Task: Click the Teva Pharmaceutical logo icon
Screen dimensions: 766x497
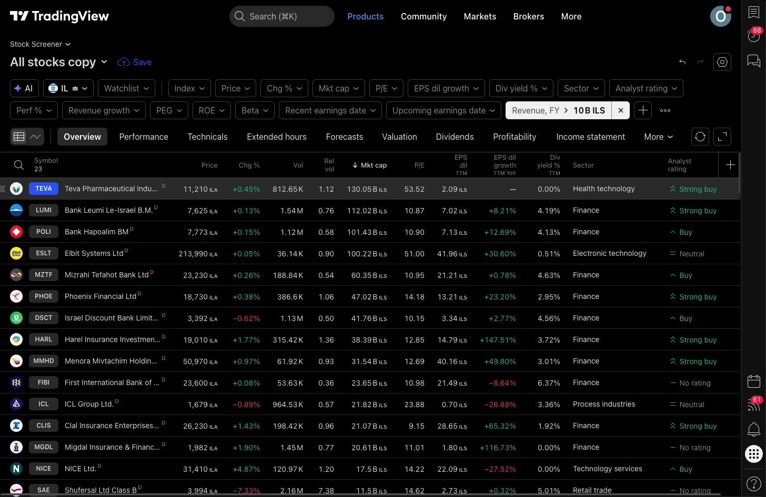Action: (16, 189)
